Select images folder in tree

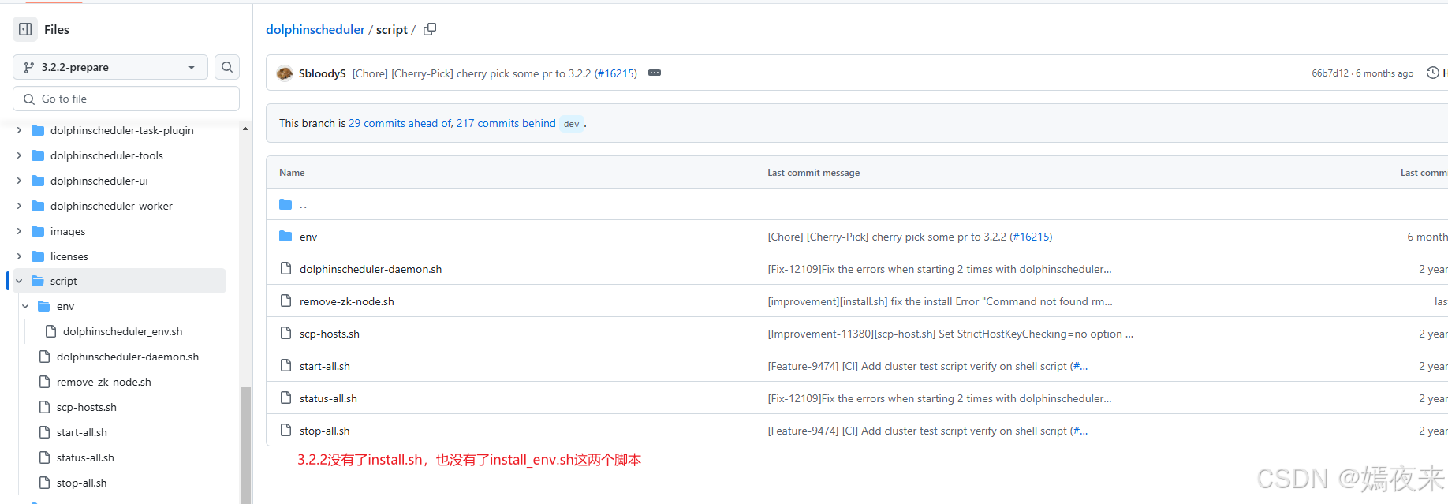click(x=68, y=231)
